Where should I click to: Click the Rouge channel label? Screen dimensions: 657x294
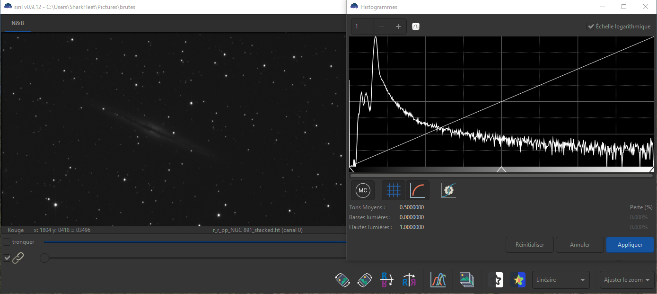(x=16, y=230)
